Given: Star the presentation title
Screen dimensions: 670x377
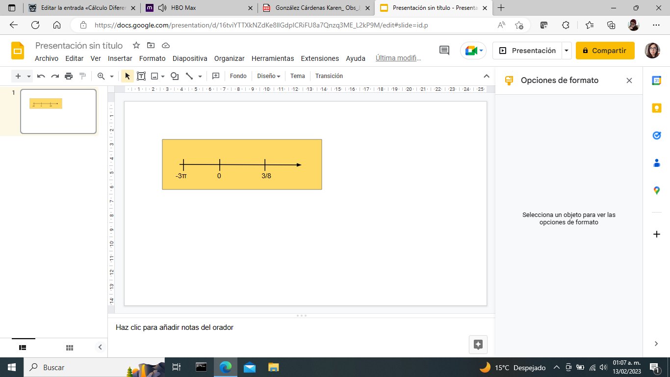Looking at the screenshot, I should pyautogui.click(x=136, y=46).
